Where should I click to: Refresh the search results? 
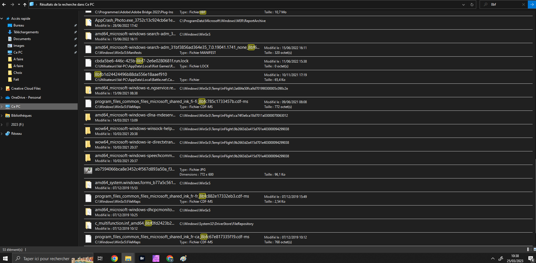pyautogui.click(x=472, y=5)
